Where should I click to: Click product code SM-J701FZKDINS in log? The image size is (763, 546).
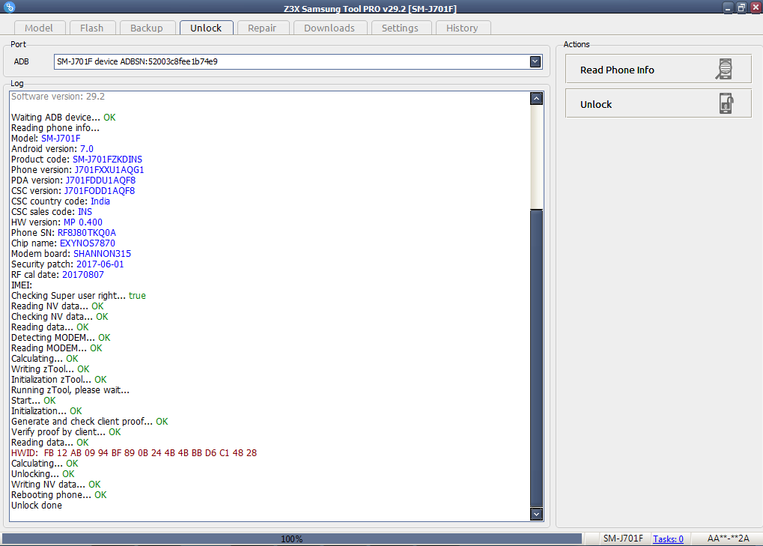[108, 160]
